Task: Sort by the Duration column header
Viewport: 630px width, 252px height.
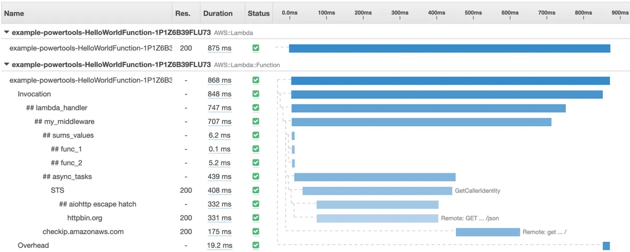Action: (217, 13)
